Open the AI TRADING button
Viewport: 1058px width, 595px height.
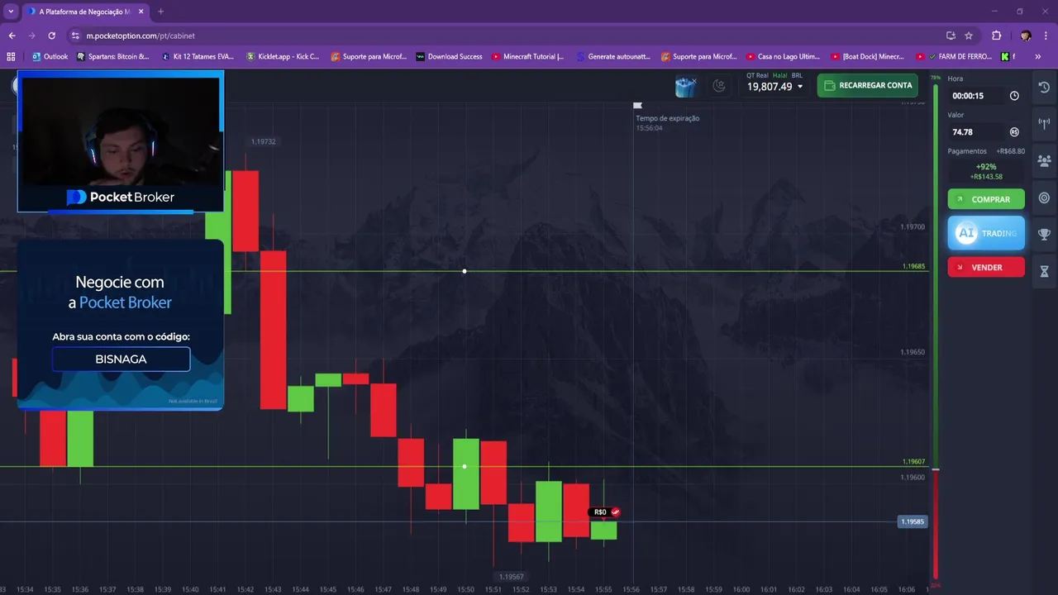pos(986,233)
